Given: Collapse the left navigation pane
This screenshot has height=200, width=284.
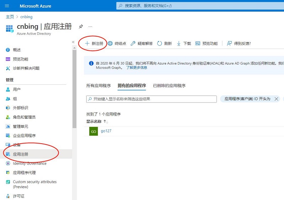Looking at the screenshot, I should 73,42.
